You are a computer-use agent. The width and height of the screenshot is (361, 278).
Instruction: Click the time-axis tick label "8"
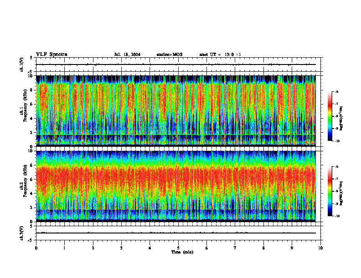(263, 248)
